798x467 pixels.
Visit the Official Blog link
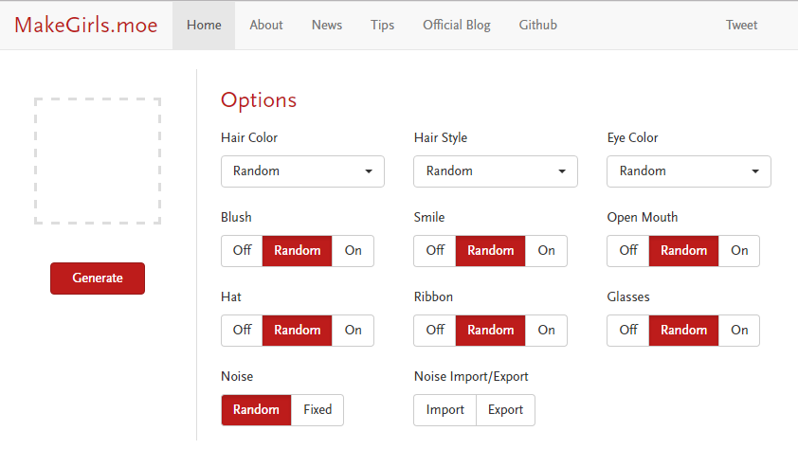[457, 26]
